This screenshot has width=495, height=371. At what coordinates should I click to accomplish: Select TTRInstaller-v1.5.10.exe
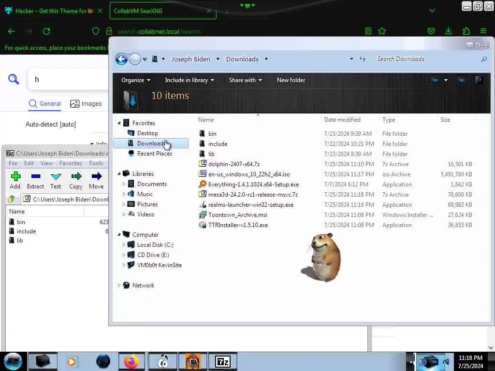coord(238,225)
